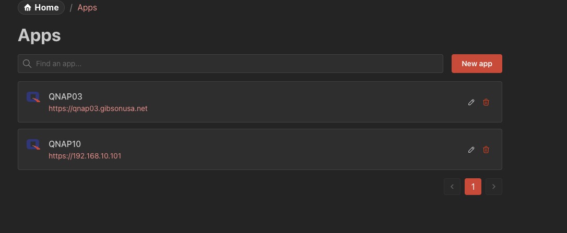This screenshot has width=567, height=233.
Task: Go to the previous page chevron
Action: 452,187
